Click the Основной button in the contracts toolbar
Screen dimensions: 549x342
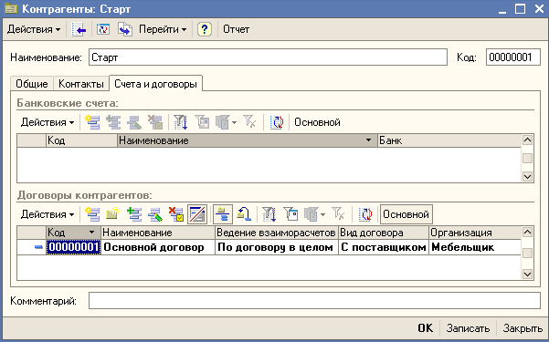tap(406, 214)
